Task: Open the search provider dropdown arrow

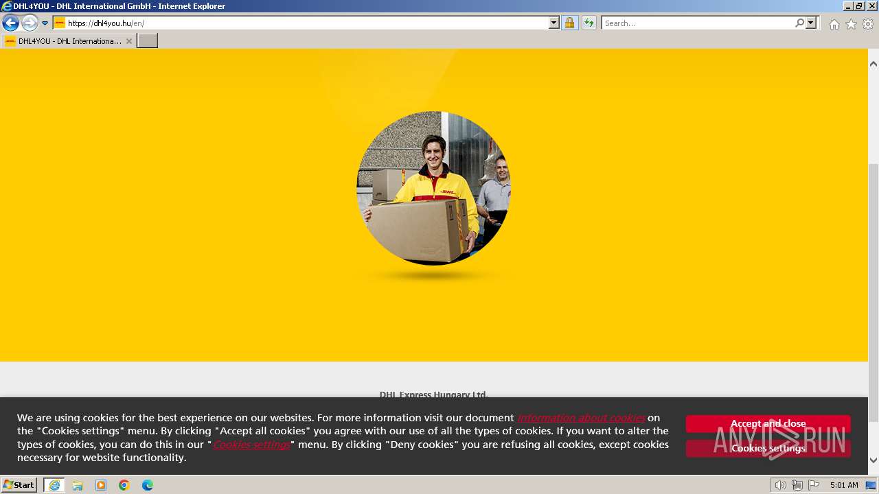Action: tap(811, 23)
